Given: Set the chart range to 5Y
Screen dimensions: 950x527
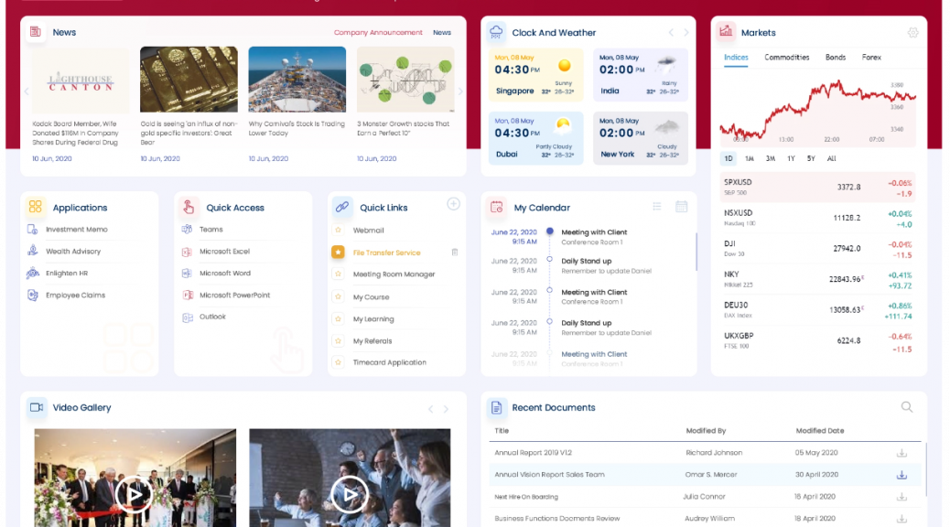Looking at the screenshot, I should tap(811, 158).
